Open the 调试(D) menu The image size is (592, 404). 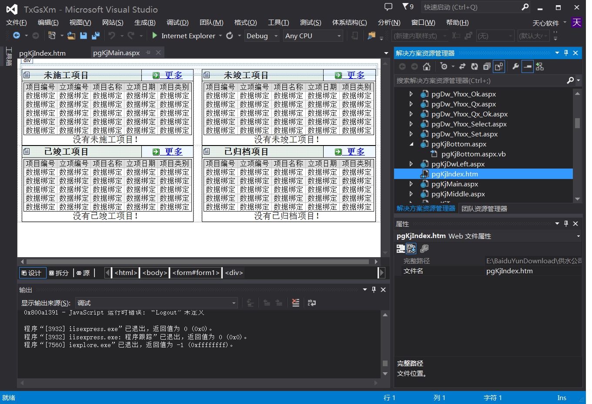(177, 22)
